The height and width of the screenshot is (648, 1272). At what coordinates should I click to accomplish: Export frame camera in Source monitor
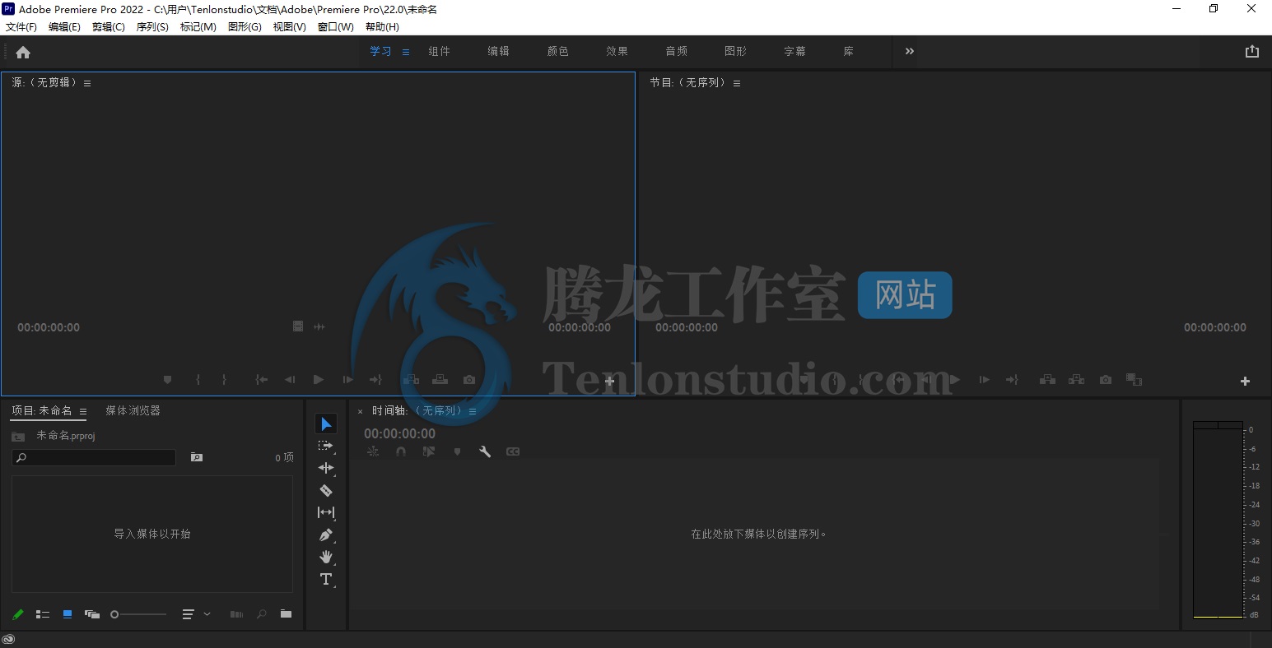pos(469,379)
